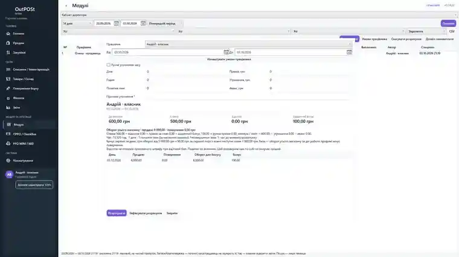
Task: Click the Розрахувати button
Action: tap(117, 213)
